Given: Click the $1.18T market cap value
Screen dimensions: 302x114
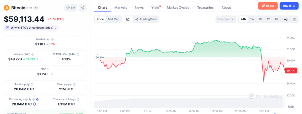Looking at the screenshot, I should click(x=40, y=44).
